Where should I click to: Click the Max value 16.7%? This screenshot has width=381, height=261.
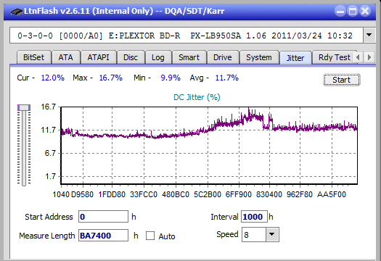click(110, 78)
